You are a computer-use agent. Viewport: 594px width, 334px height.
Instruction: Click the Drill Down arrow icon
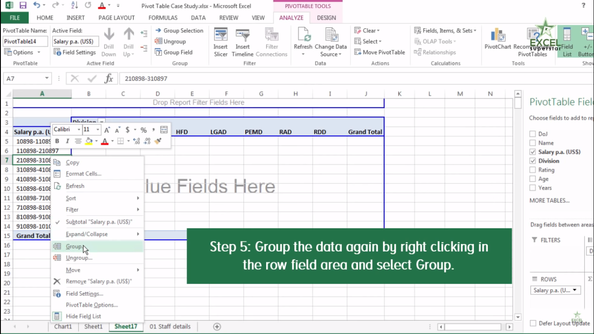[109, 34]
